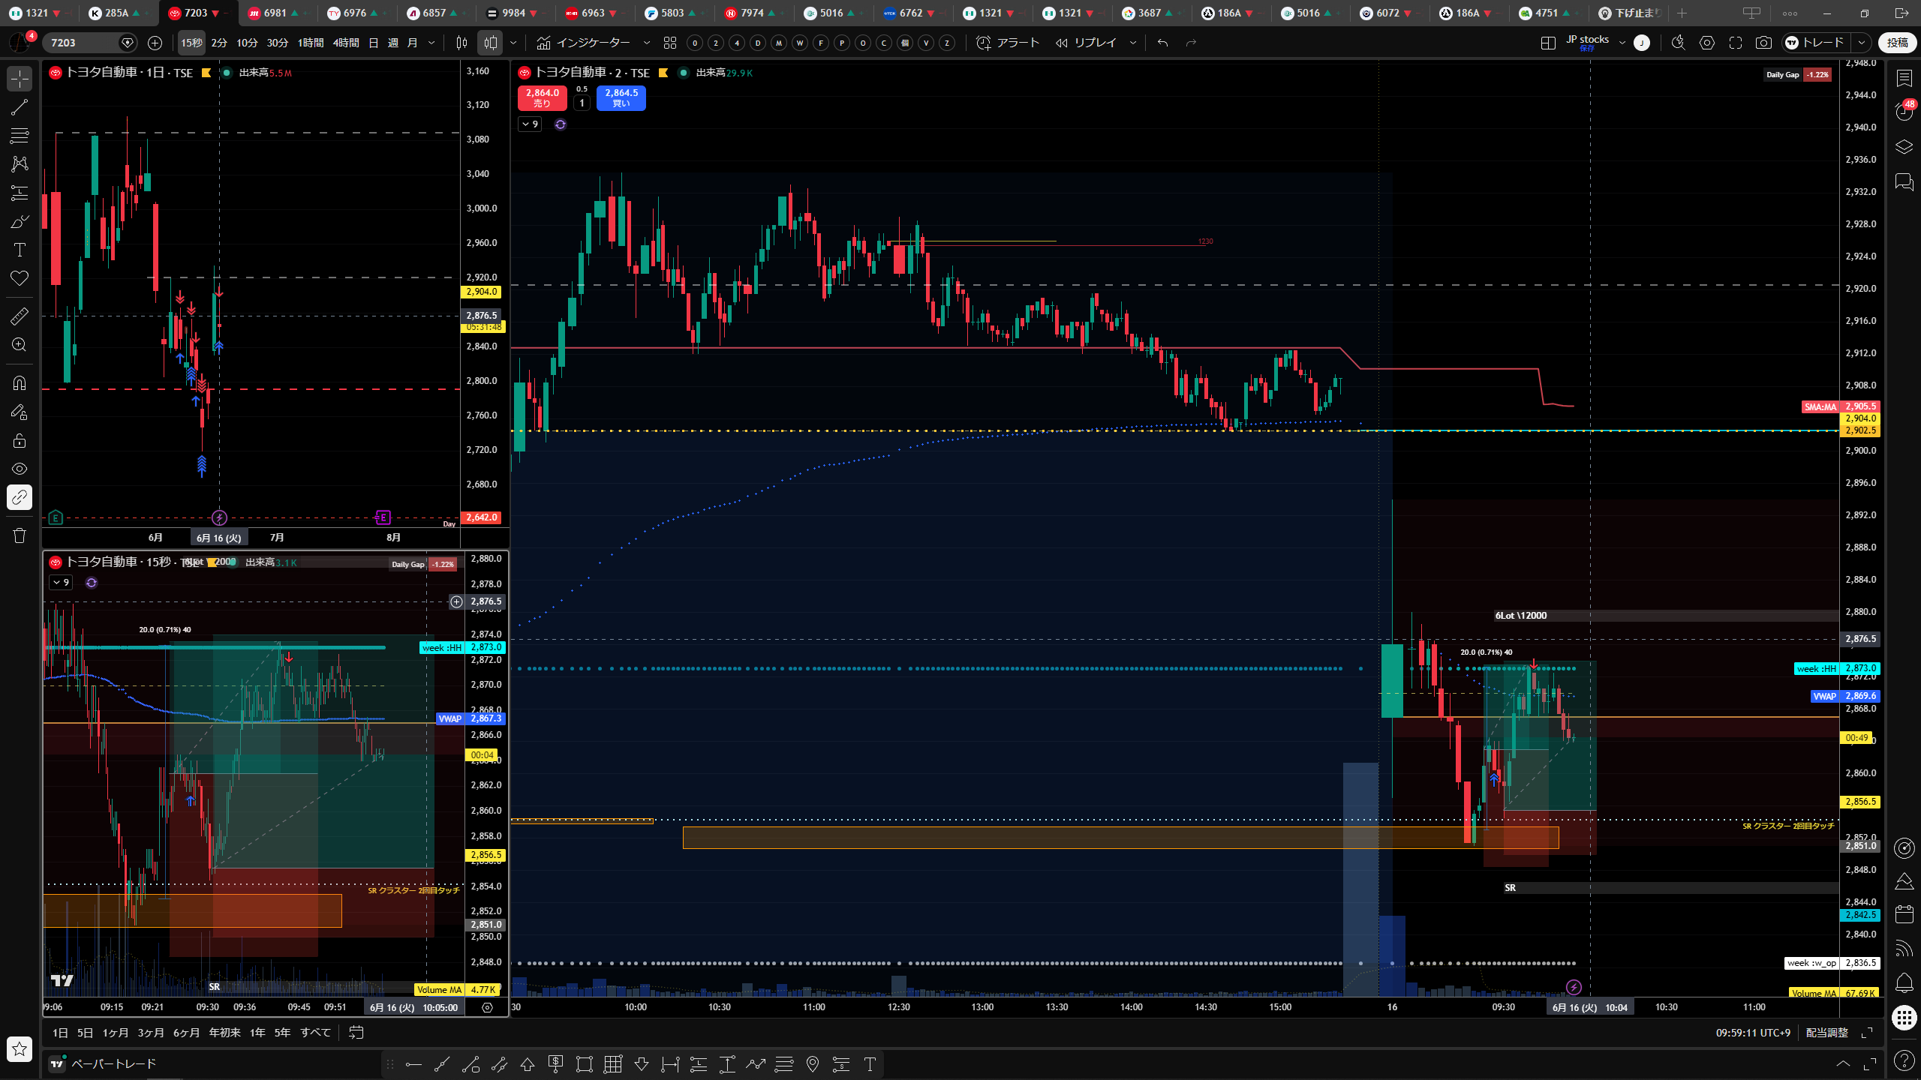The width and height of the screenshot is (1921, 1080).
Task: Select the 30分 timeframe
Action: pos(277,43)
